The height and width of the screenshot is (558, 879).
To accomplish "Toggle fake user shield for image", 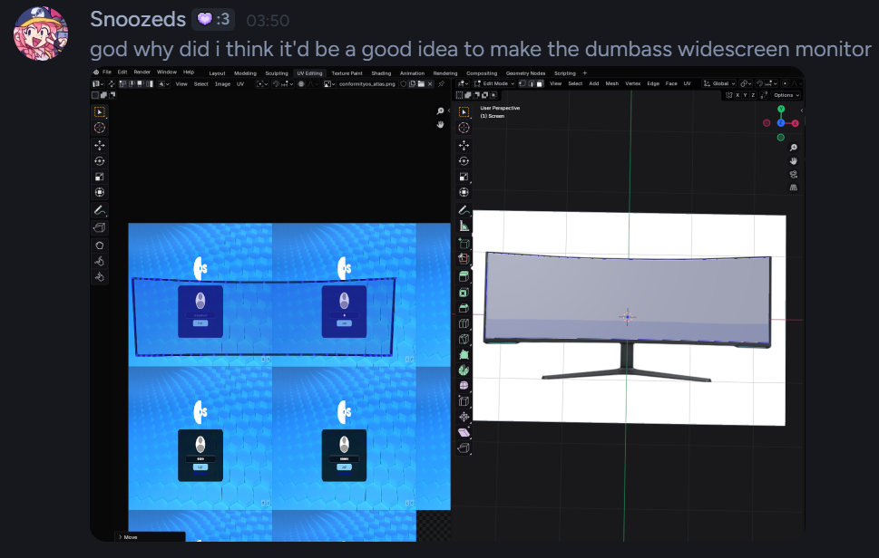I will 403,84.
